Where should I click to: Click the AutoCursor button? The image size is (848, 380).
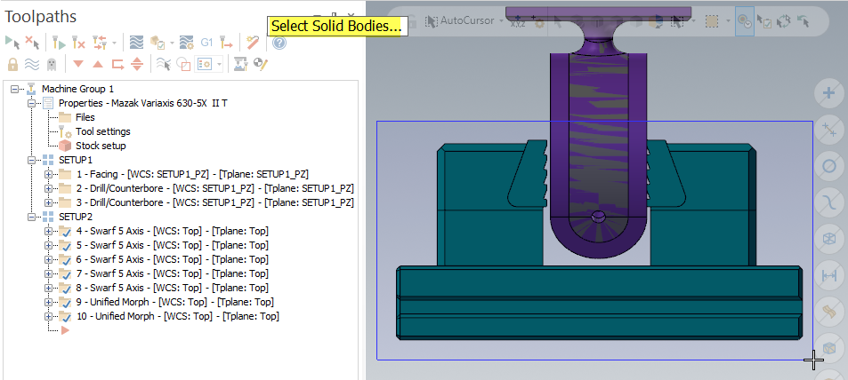point(460,20)
